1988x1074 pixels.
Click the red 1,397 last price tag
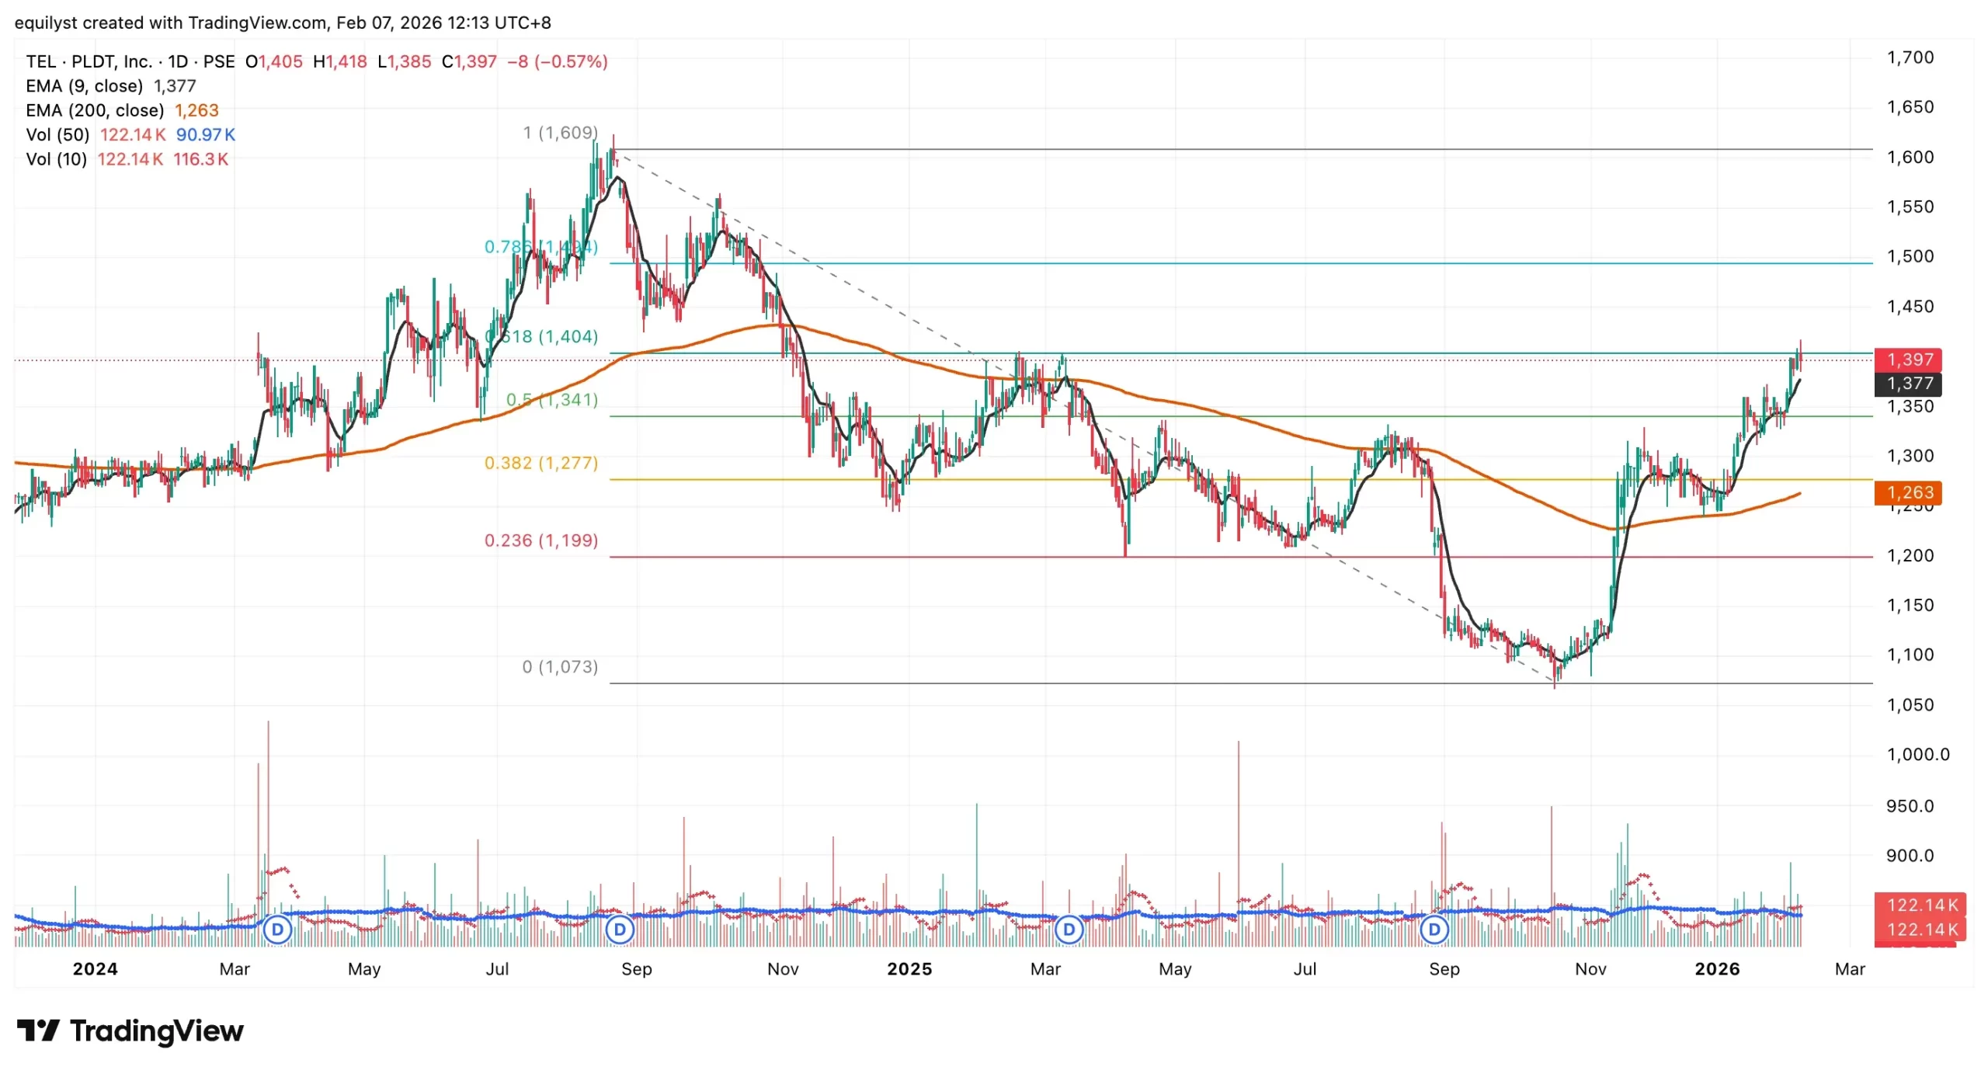(1909, 360)
